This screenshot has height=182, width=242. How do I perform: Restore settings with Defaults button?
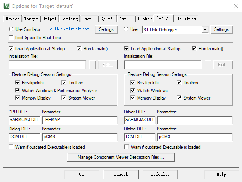(x=160, y=174)
